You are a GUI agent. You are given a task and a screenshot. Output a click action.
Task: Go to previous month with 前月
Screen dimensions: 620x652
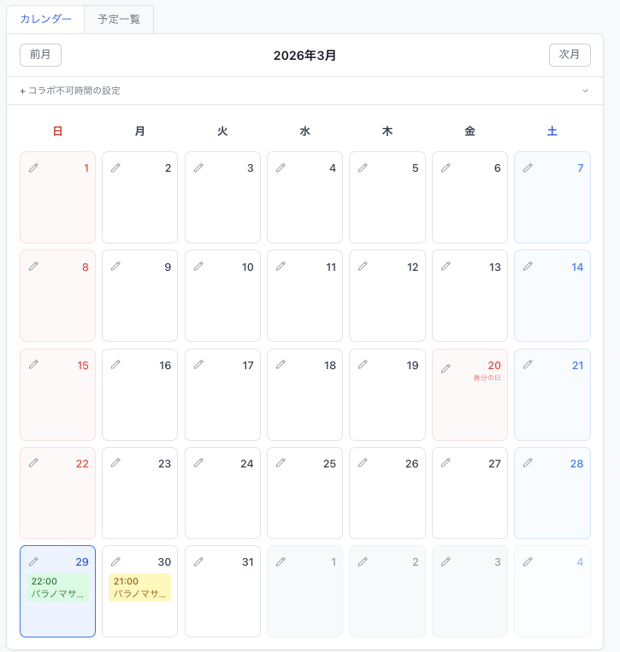coord(40,55)
